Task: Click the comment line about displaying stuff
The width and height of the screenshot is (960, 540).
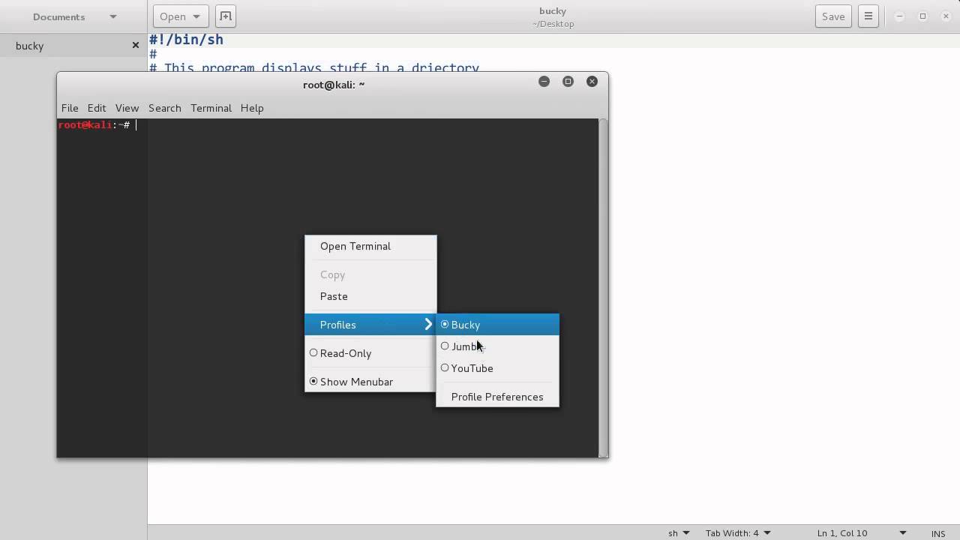Action: 313,67
